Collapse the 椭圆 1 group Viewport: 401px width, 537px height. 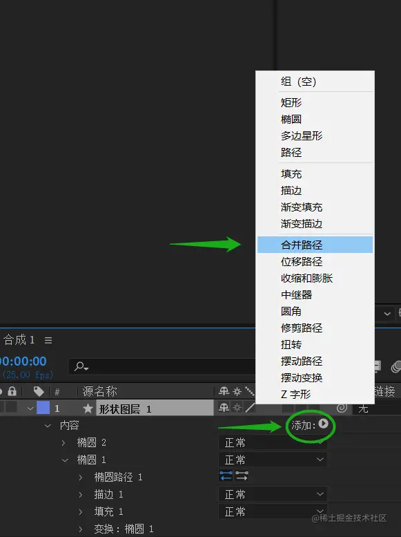[65, 460]
